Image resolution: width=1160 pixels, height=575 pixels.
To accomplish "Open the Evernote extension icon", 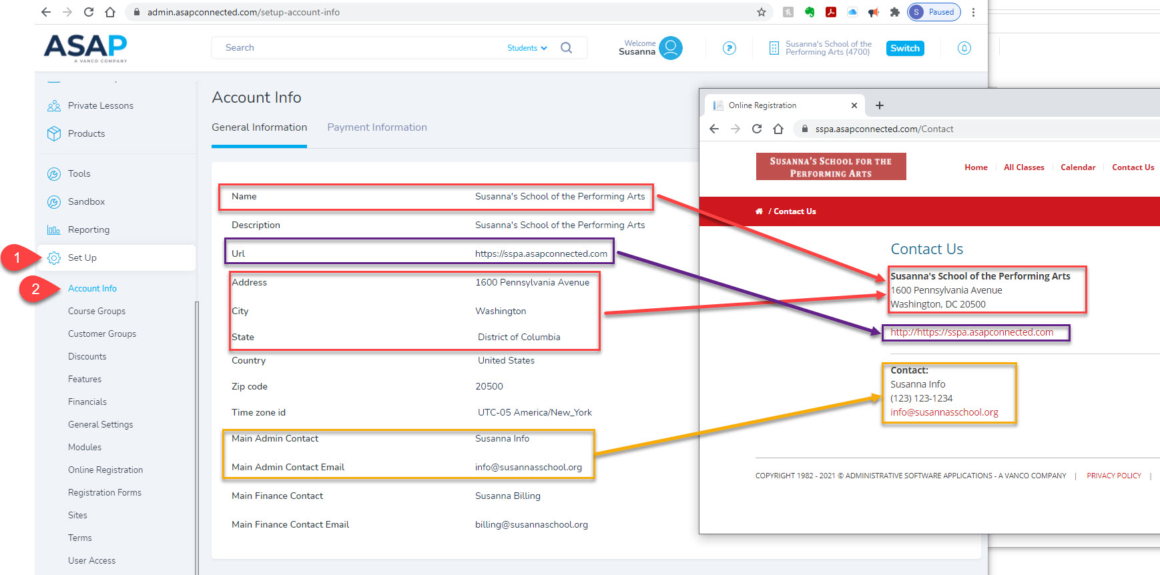I will click(x=810, y=12).
